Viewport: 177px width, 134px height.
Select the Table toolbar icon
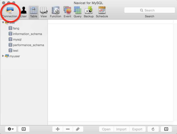[x=34, y=12]
